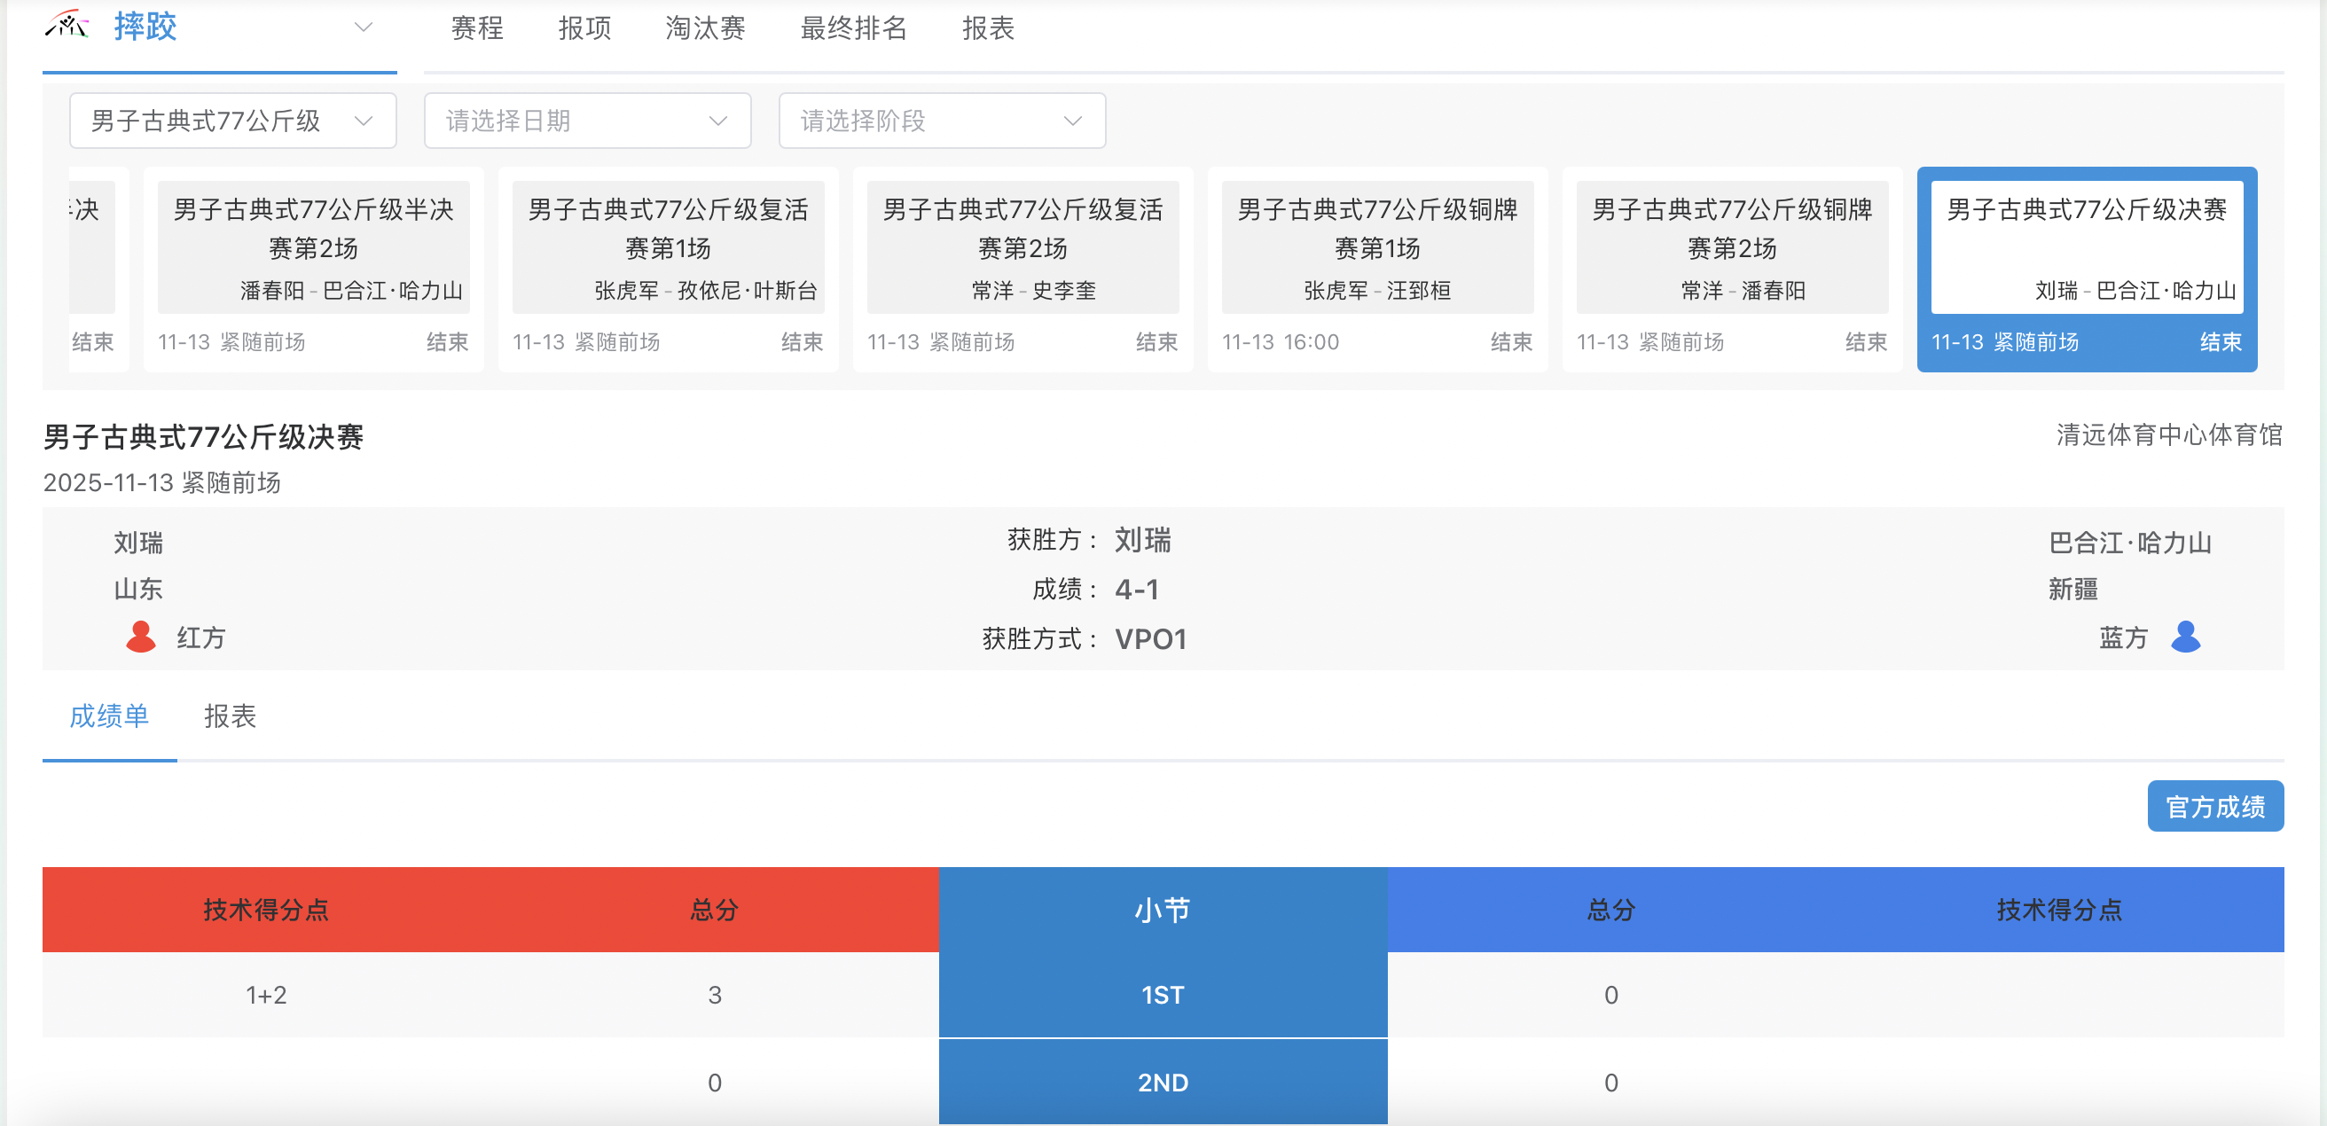Open the 报项 menu item
The image size is (2327, 1126).
coord(584,28)
